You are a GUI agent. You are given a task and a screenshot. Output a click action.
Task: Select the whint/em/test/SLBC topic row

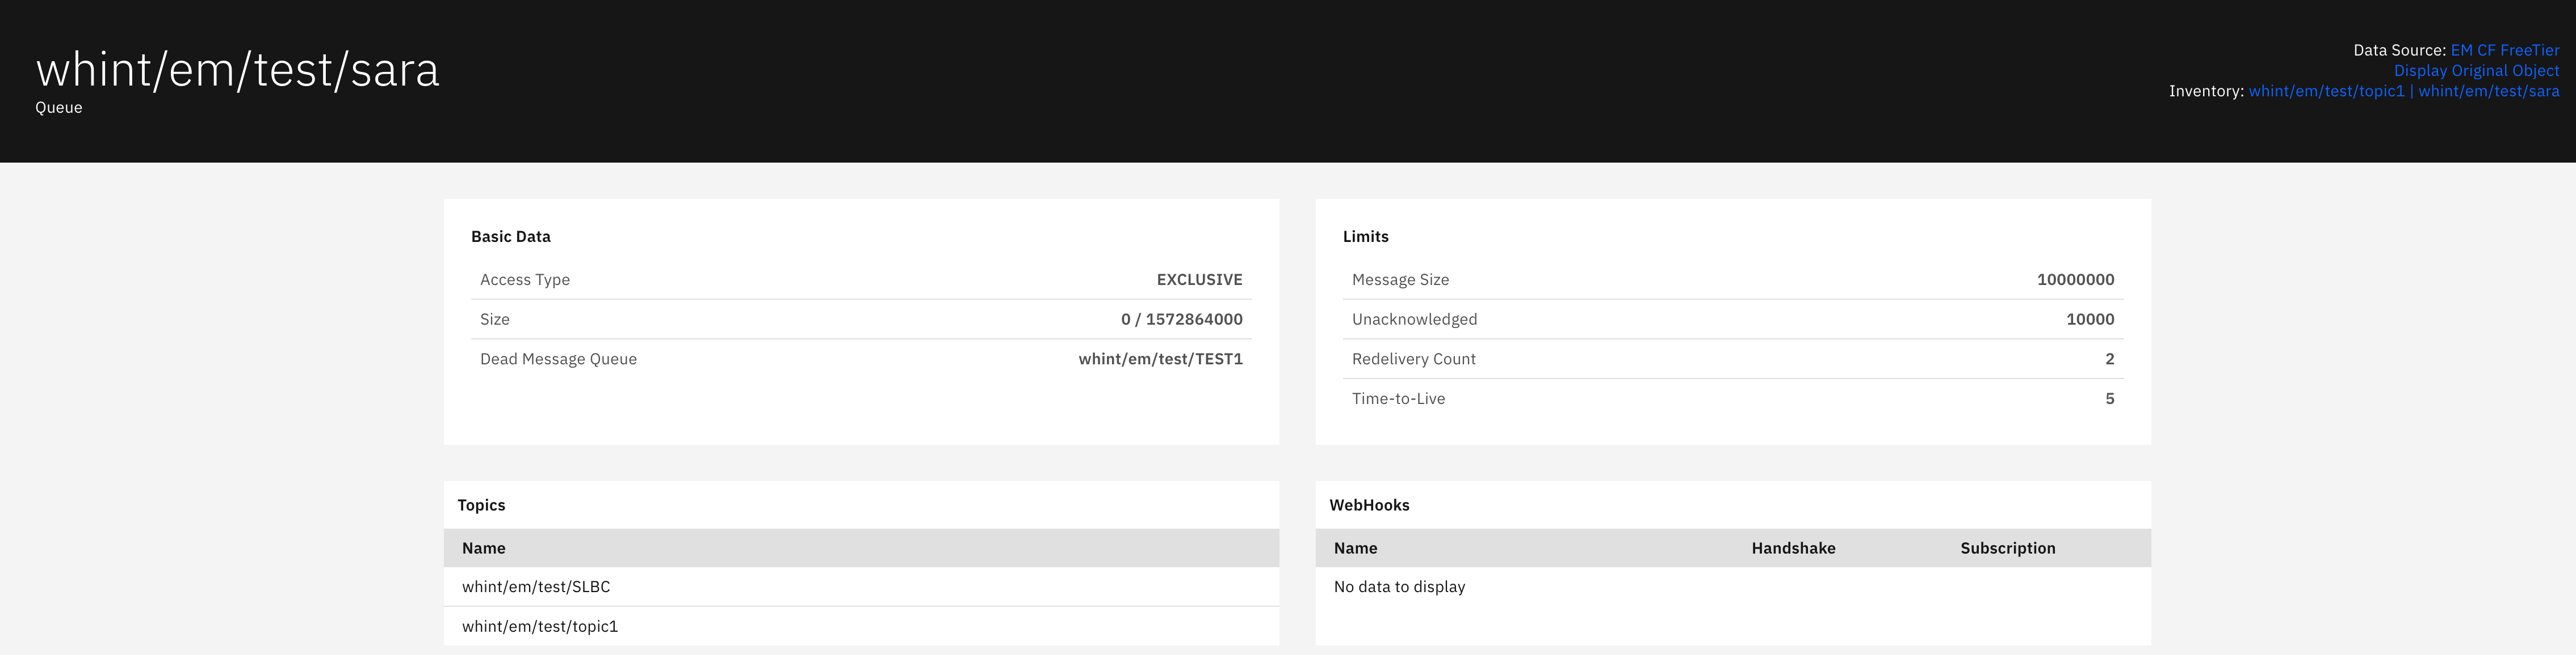click(x=536, y=587)
